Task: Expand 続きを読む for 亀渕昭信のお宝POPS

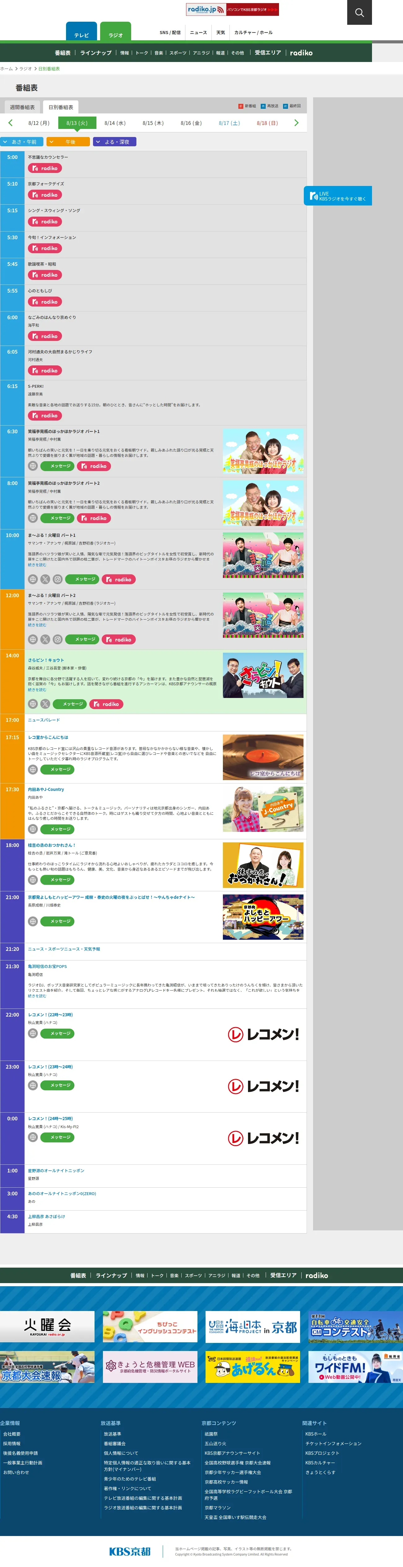Action: (x=37, y=996)
